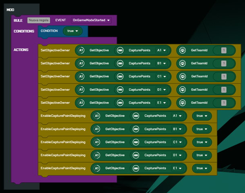Expand the D1 dropdown in the SetObjectiveOwner row
245x193 pixels.
pos(162,90)
